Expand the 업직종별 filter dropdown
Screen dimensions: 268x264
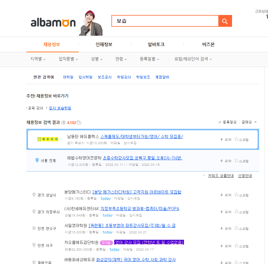tap(68, 59)
